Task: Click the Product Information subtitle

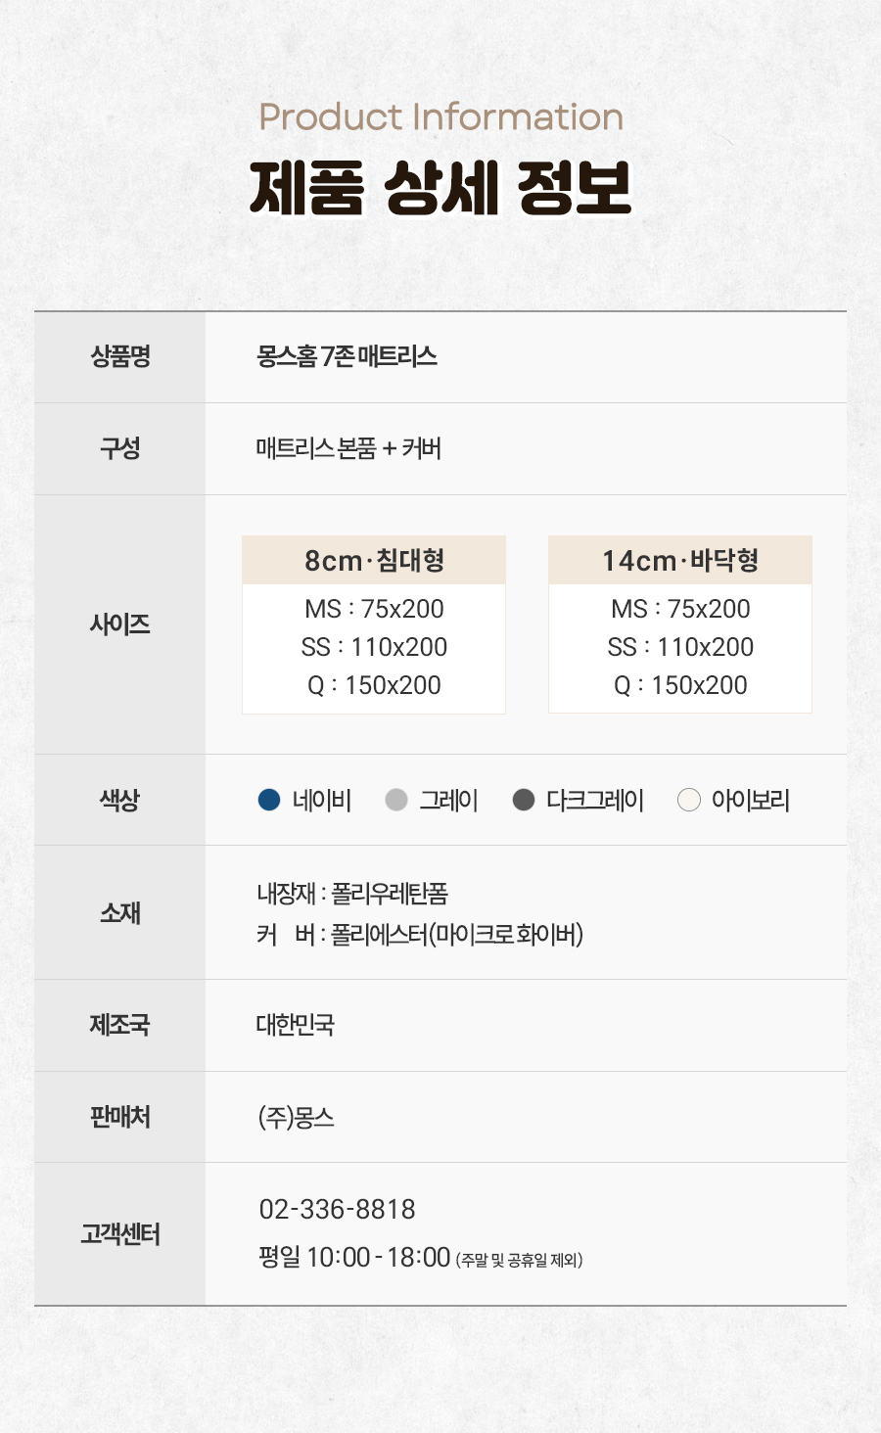Action: click(x=440, y=117)
